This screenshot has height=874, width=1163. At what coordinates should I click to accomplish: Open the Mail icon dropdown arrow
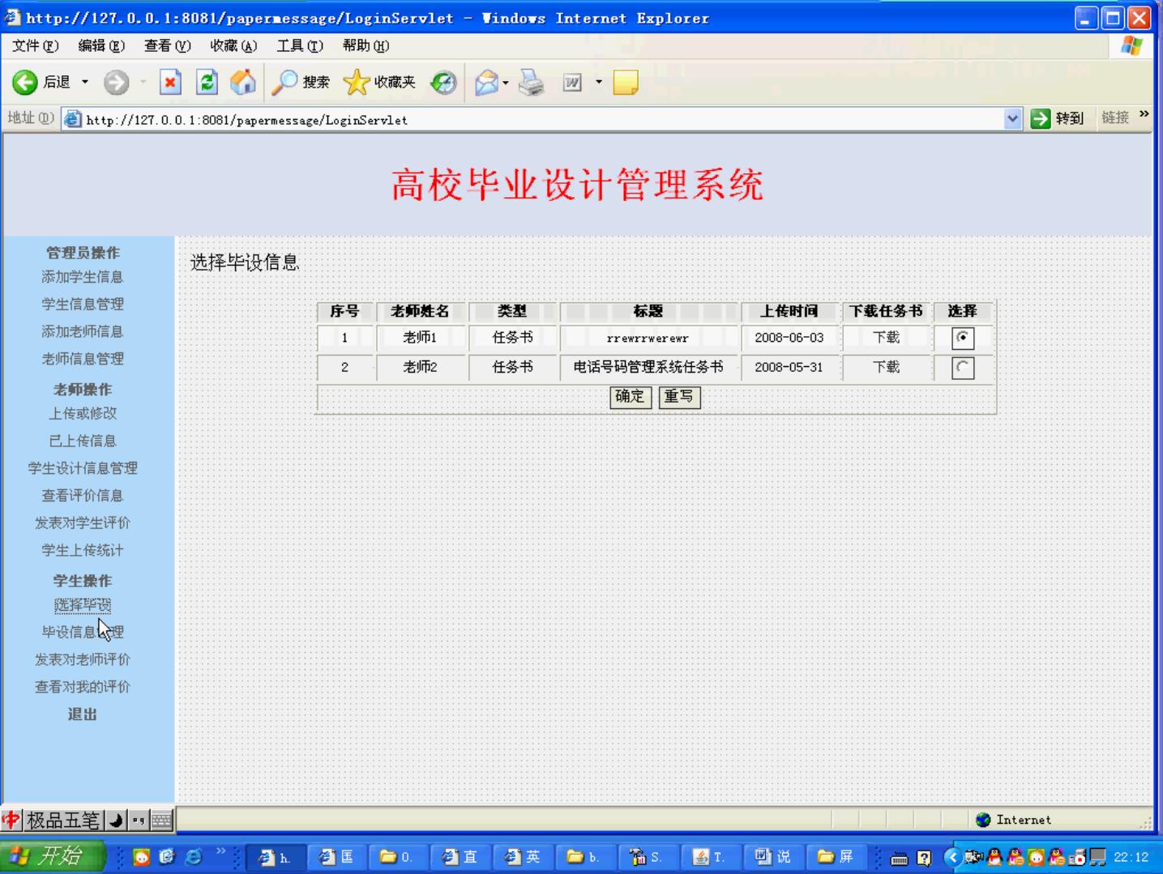[506, 82]
